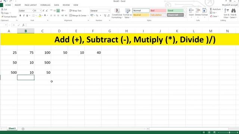Expand the Font Color dropdown arrow
Image resolution: width=239 pixels, height=134 pixels.
[47, 16]
